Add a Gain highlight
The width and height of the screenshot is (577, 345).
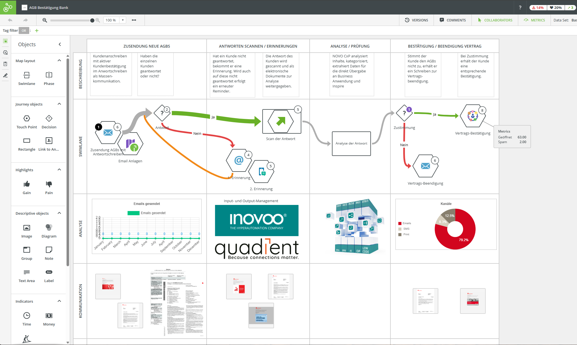(26, 185)
